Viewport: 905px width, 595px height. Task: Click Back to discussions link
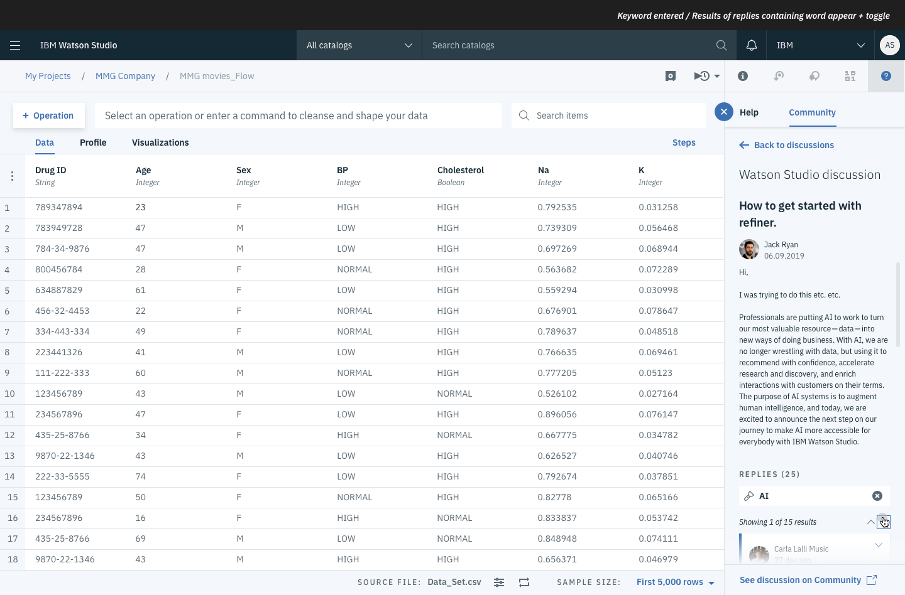pyautogui.click(x=787, y=145)
